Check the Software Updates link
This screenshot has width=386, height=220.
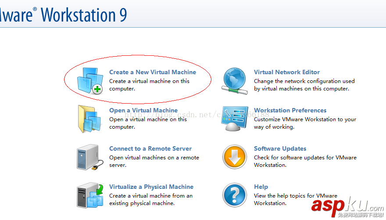(280, 148)
